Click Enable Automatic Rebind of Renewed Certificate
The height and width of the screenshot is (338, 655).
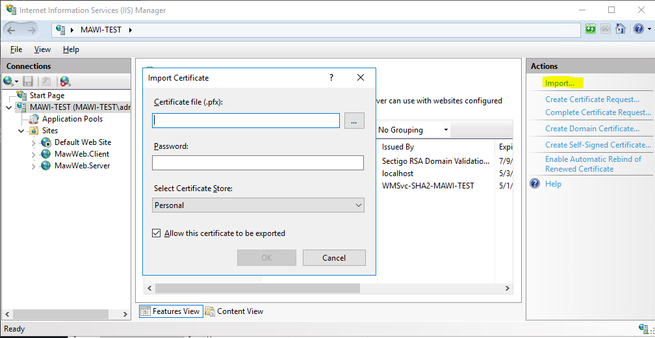point(593,164)
